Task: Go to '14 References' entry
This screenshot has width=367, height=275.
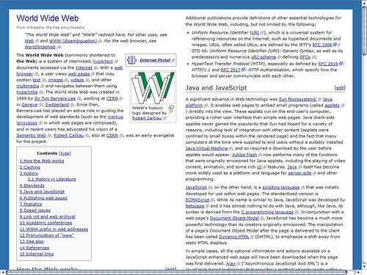Action: [x=34, y=248]
